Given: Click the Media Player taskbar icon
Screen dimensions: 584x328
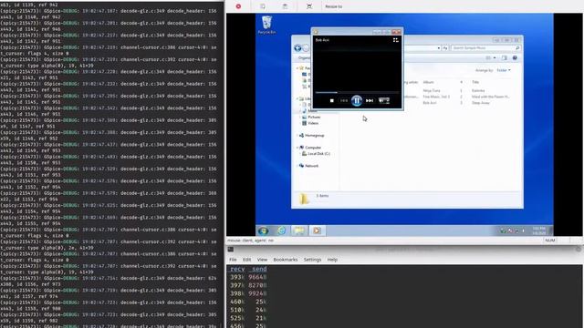Looking at the screenshot, I should click(x=317, y=231).
